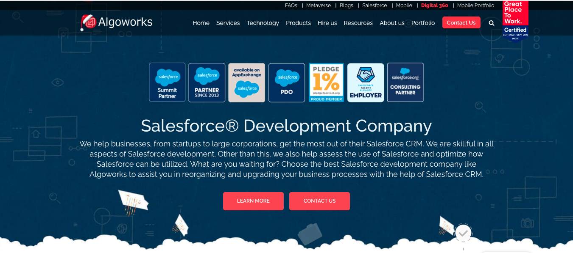Open the Blogs link
This screenshot has height=253, width=573.
(347, 5)
